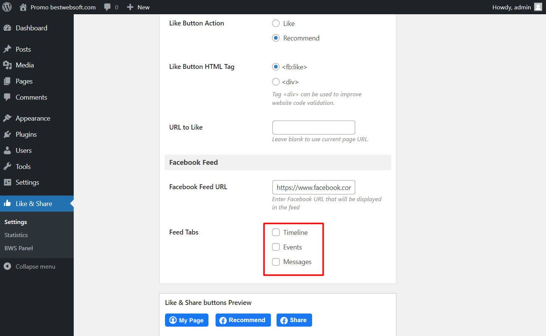Open Like & Share Settings submenu

point(16,222)
